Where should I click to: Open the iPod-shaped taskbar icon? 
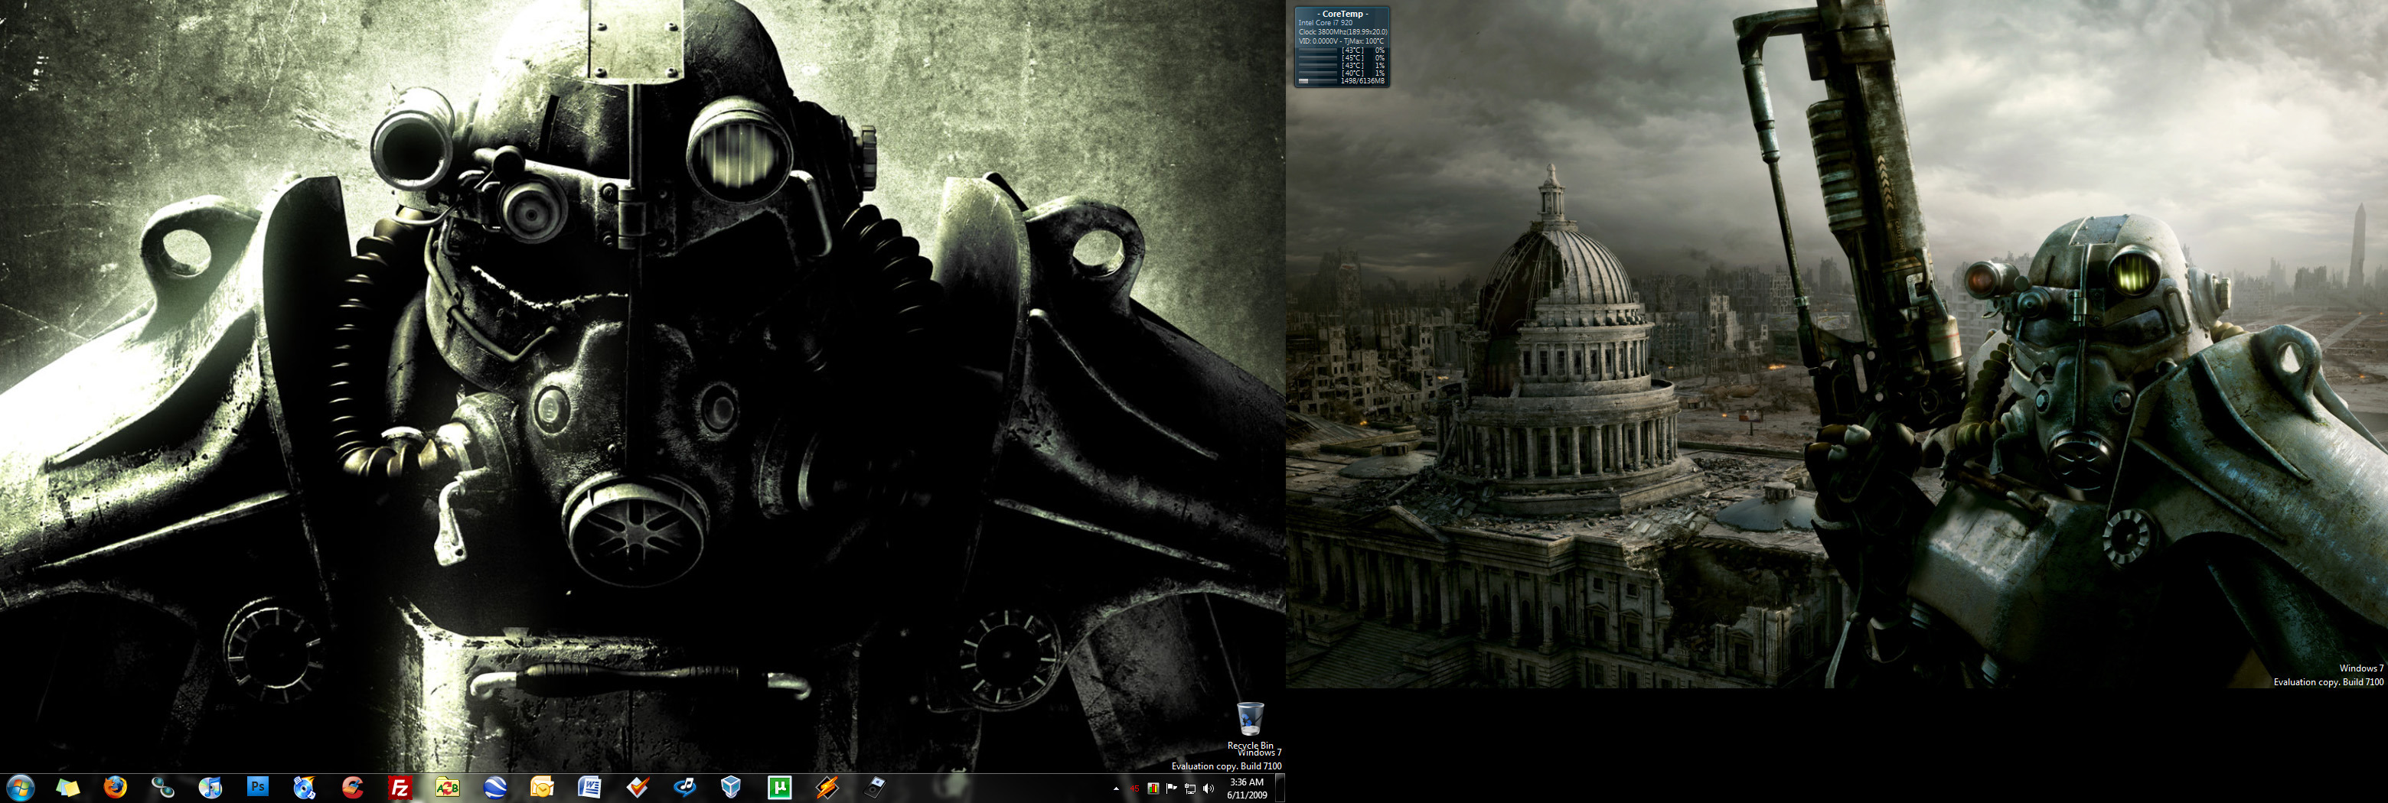coord(874,787)
